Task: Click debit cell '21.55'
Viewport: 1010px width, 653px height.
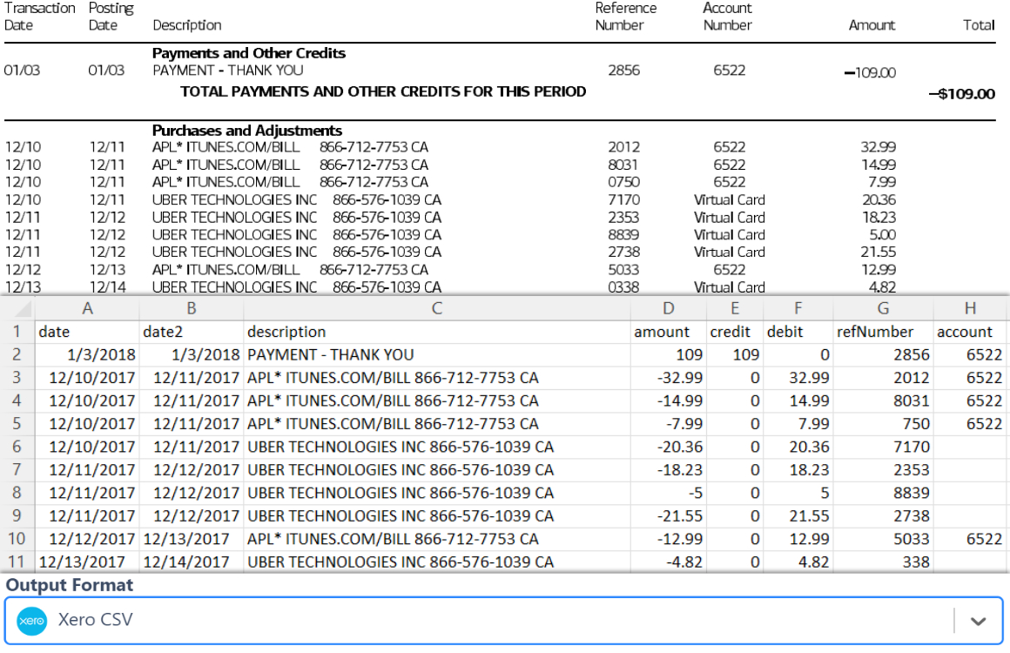Action: coord(798,516)
